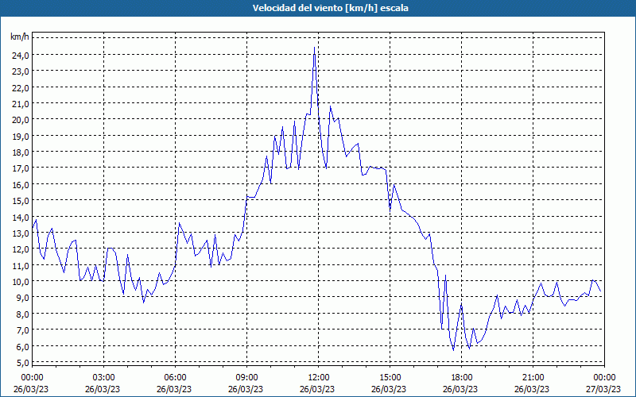636x397 pixels.
Task: Select the 13,0 y-axis value
Action: pyautogui.click(x=21, y=233)
